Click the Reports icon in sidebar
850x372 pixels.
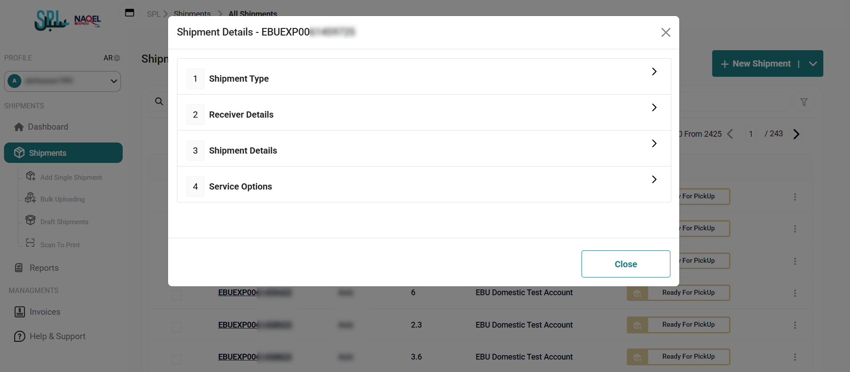[x=19, y=268]
